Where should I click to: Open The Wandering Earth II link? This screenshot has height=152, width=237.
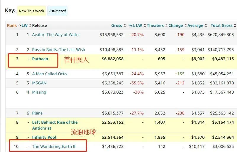pos(54,146)
